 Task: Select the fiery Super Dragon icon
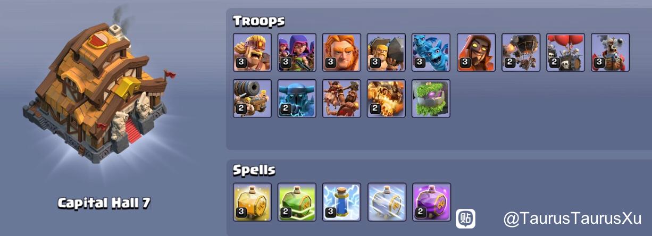(387, 98)
